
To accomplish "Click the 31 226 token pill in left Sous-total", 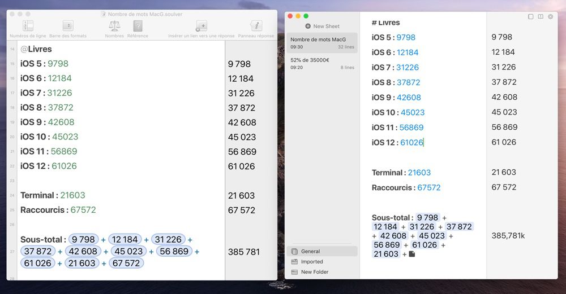I will click(x=168, y=239).
